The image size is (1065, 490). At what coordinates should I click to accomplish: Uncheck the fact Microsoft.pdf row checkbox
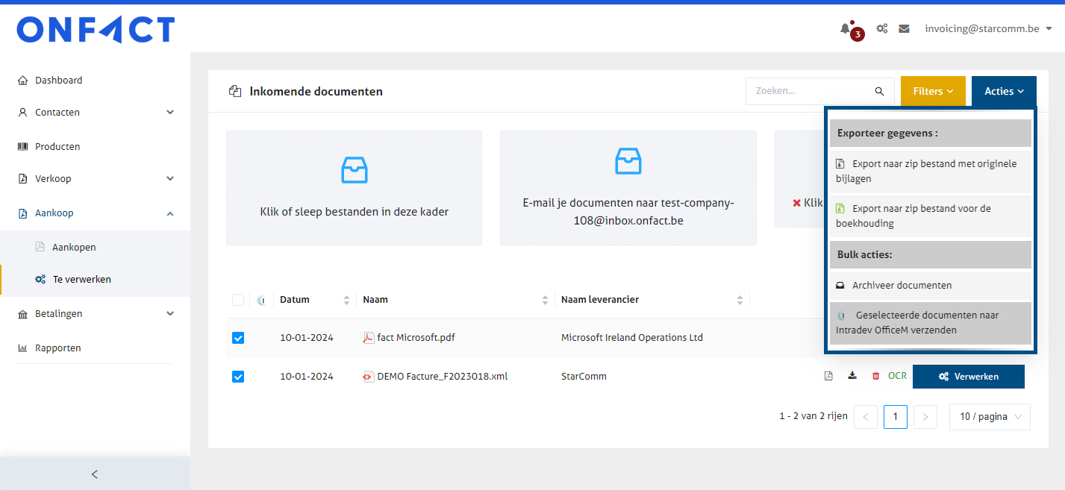pos(238,338)
